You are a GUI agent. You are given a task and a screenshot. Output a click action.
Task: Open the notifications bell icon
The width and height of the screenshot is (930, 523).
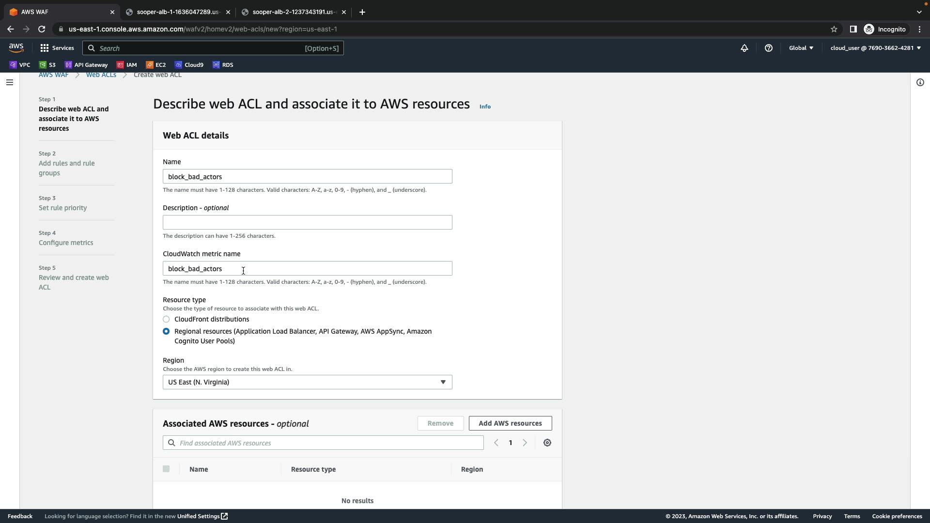[744, 48]
